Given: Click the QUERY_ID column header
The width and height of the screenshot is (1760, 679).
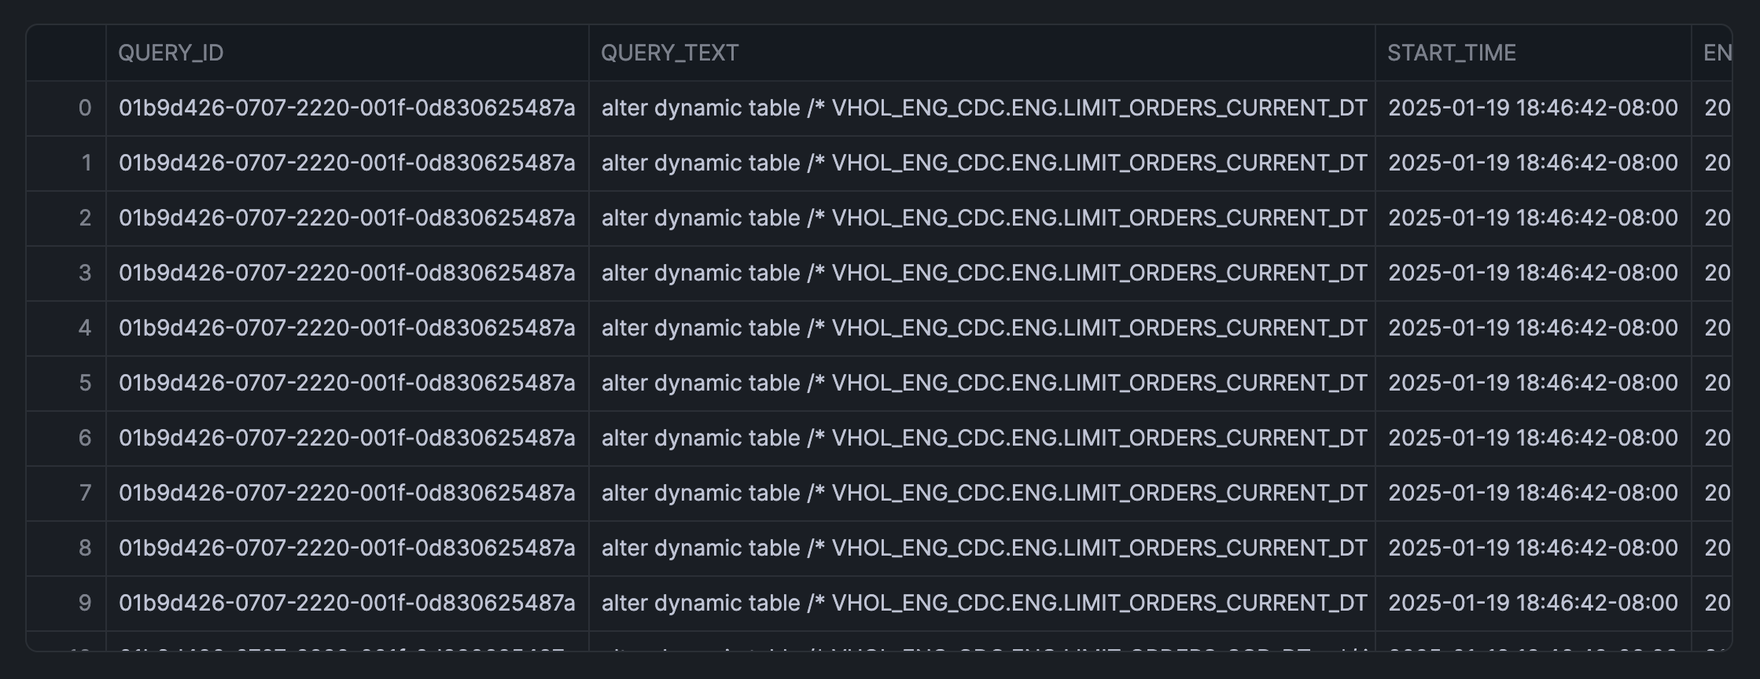Looking at the screenshot, I should [x=171, y=53].
